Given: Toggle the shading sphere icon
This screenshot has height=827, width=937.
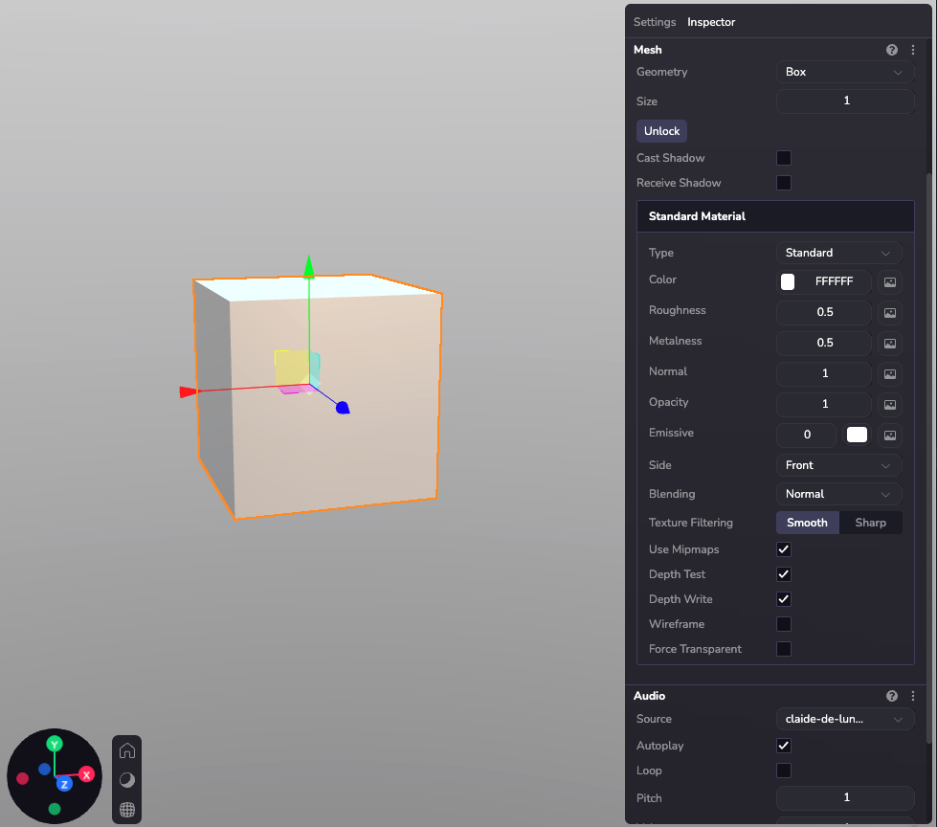Looking at the screenshot, I should click(127, 780).
